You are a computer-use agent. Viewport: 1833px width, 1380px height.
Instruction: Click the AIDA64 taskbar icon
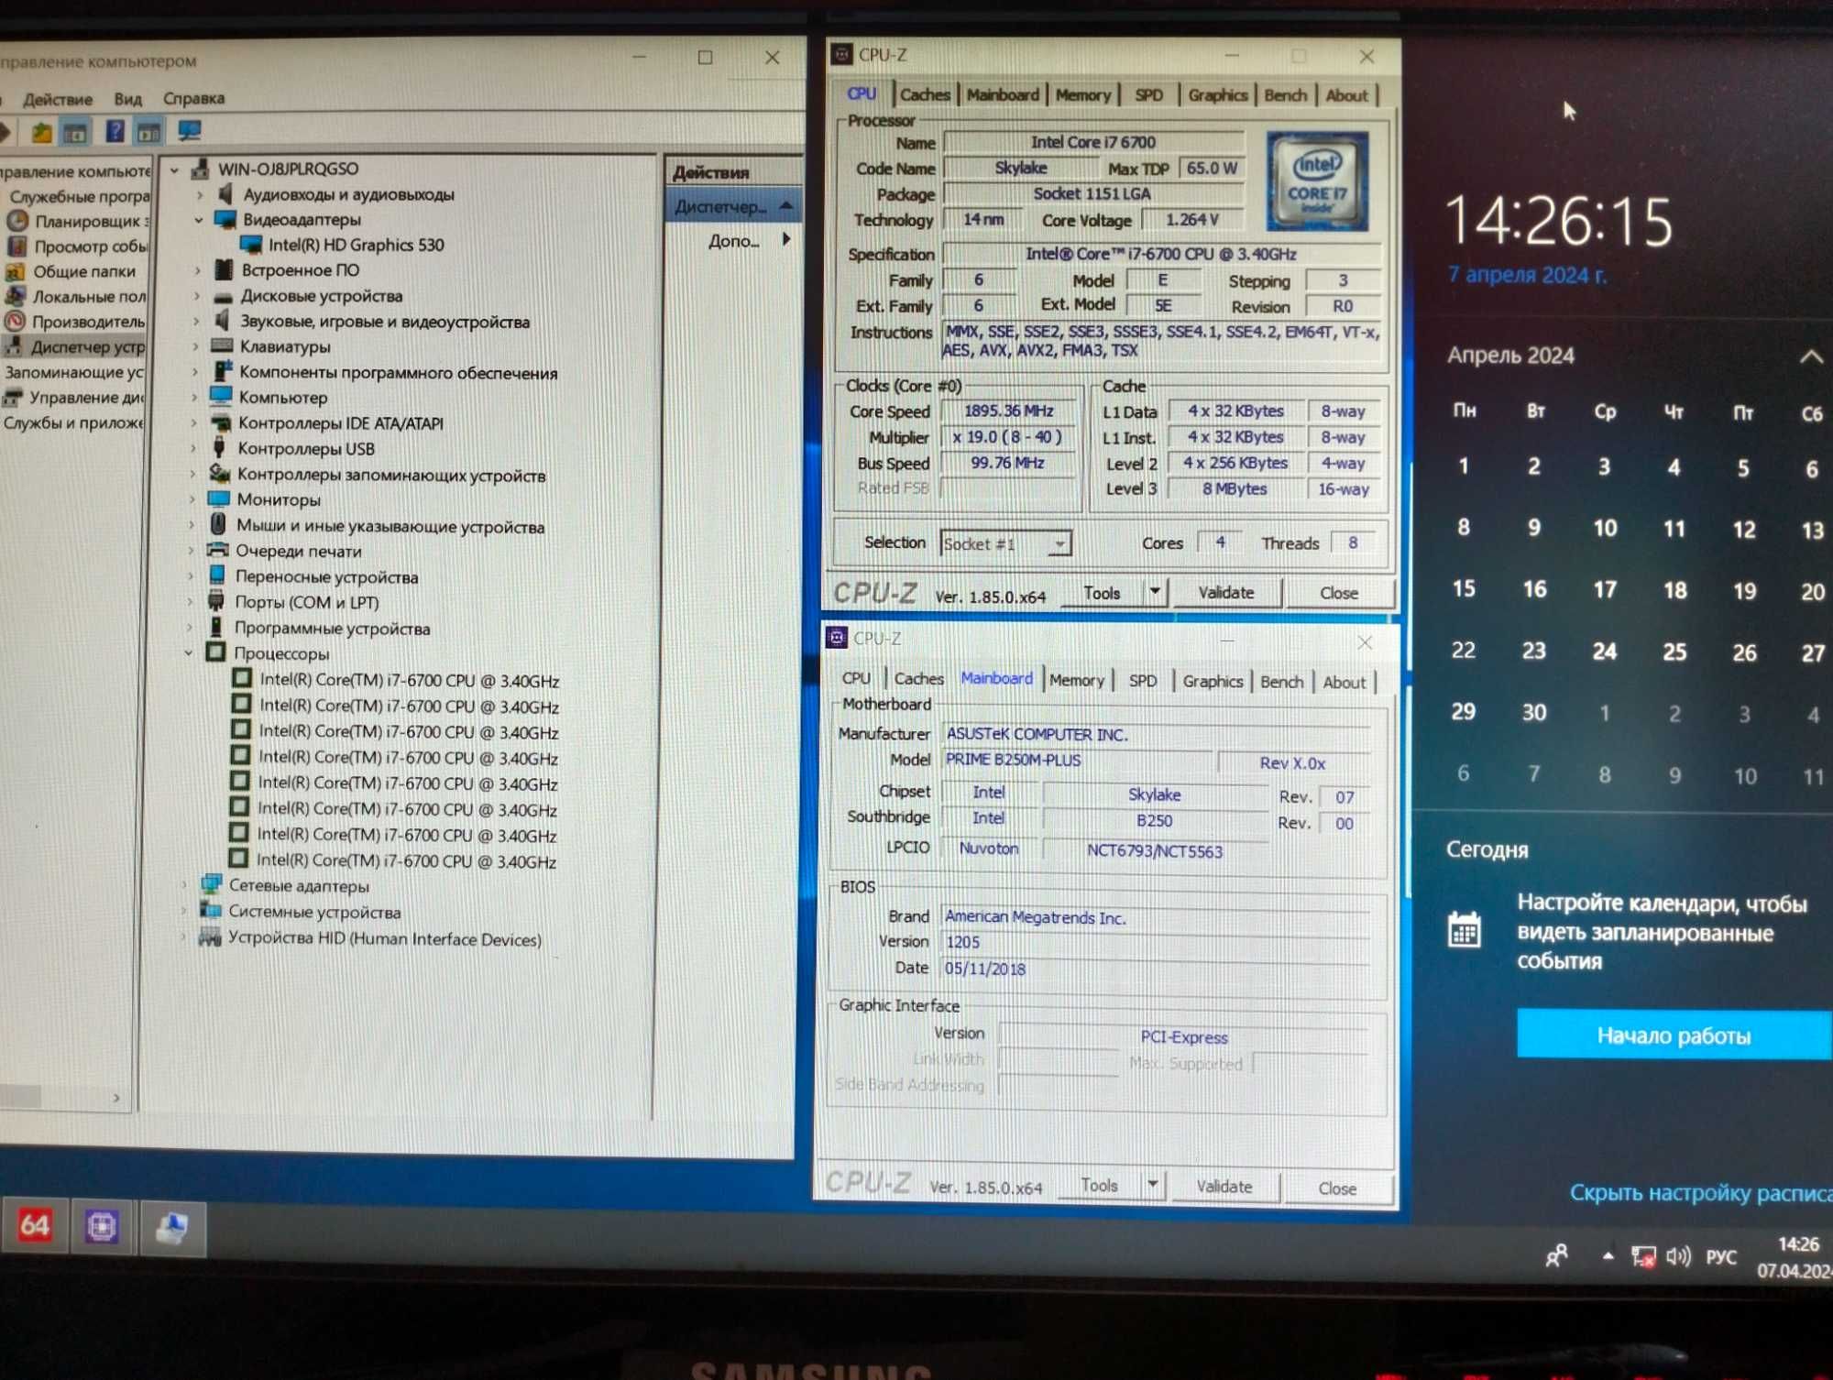point(35,1224)
